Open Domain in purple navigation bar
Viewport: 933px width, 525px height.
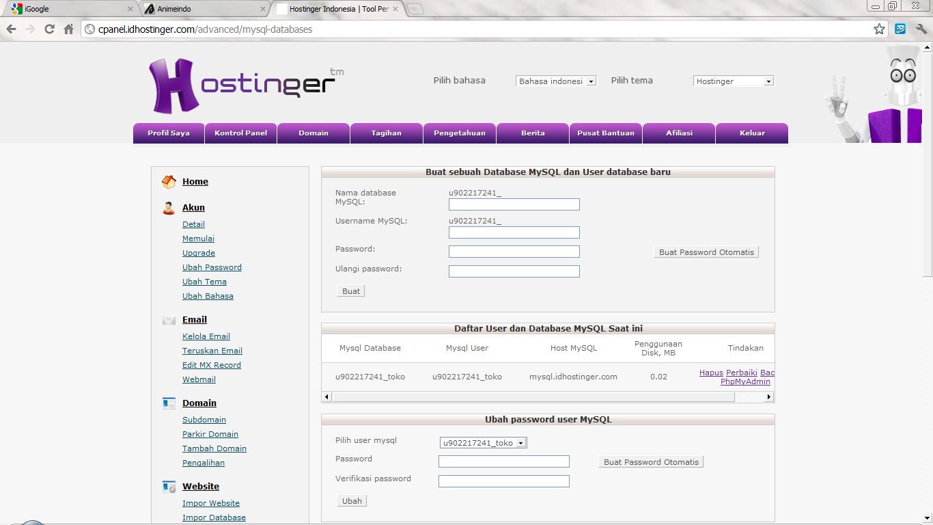click(x=314, y=133)
